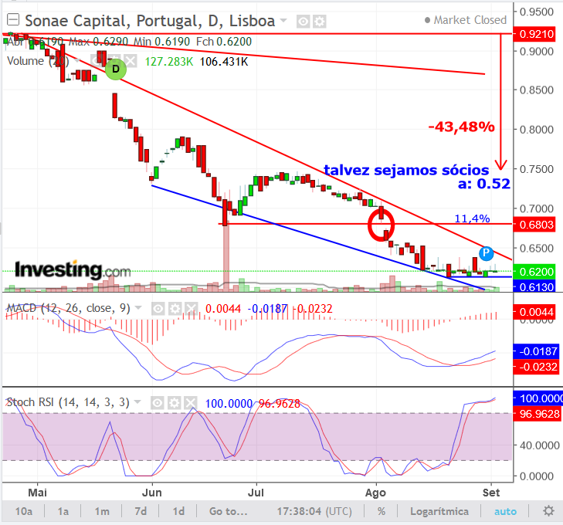Select the 11,4% blue annotation

click(x=472, y=218)
